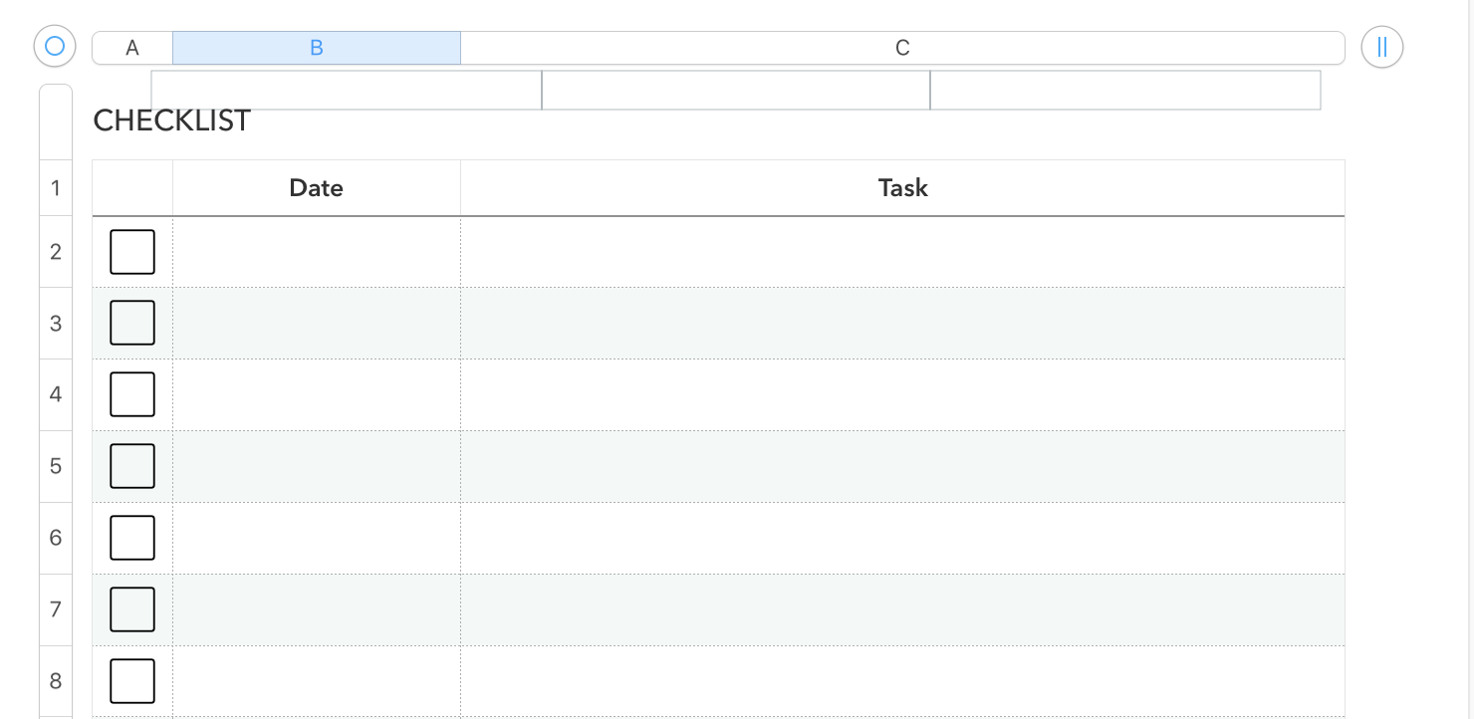Select column C header

point(902,48)
